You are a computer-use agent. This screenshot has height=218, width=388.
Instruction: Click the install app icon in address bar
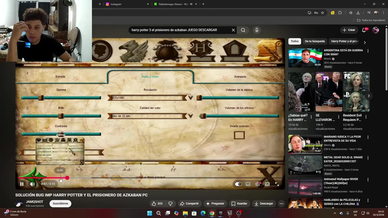tap(309, 13)
